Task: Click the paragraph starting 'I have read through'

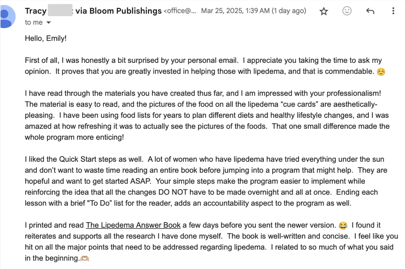Action: pos(207,115)
